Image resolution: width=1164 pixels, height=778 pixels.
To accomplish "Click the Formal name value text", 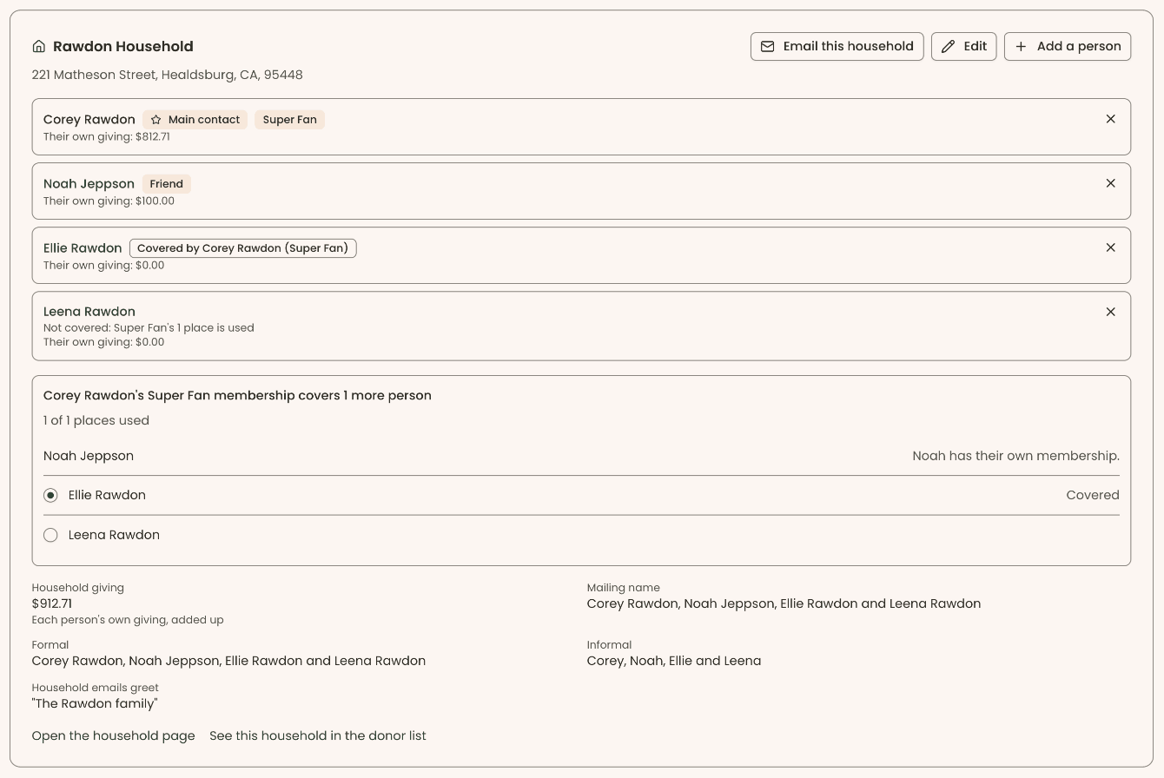I will pyautogui.click(x=228, y=661).
